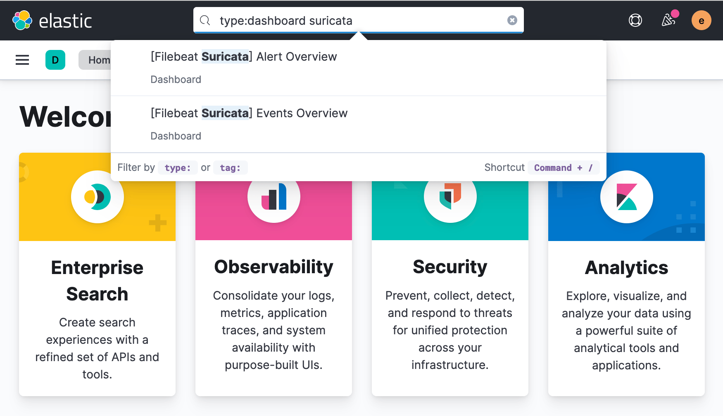
Task: Click 'Consolidate your logs' Observability description
Action: (274, 330)
